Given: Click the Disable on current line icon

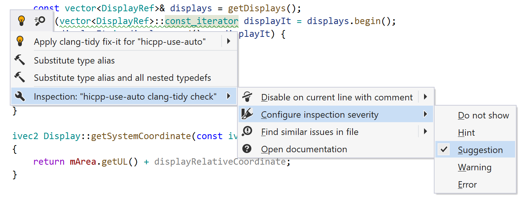Looking at the screenshot, I should [x=247, y=97].
